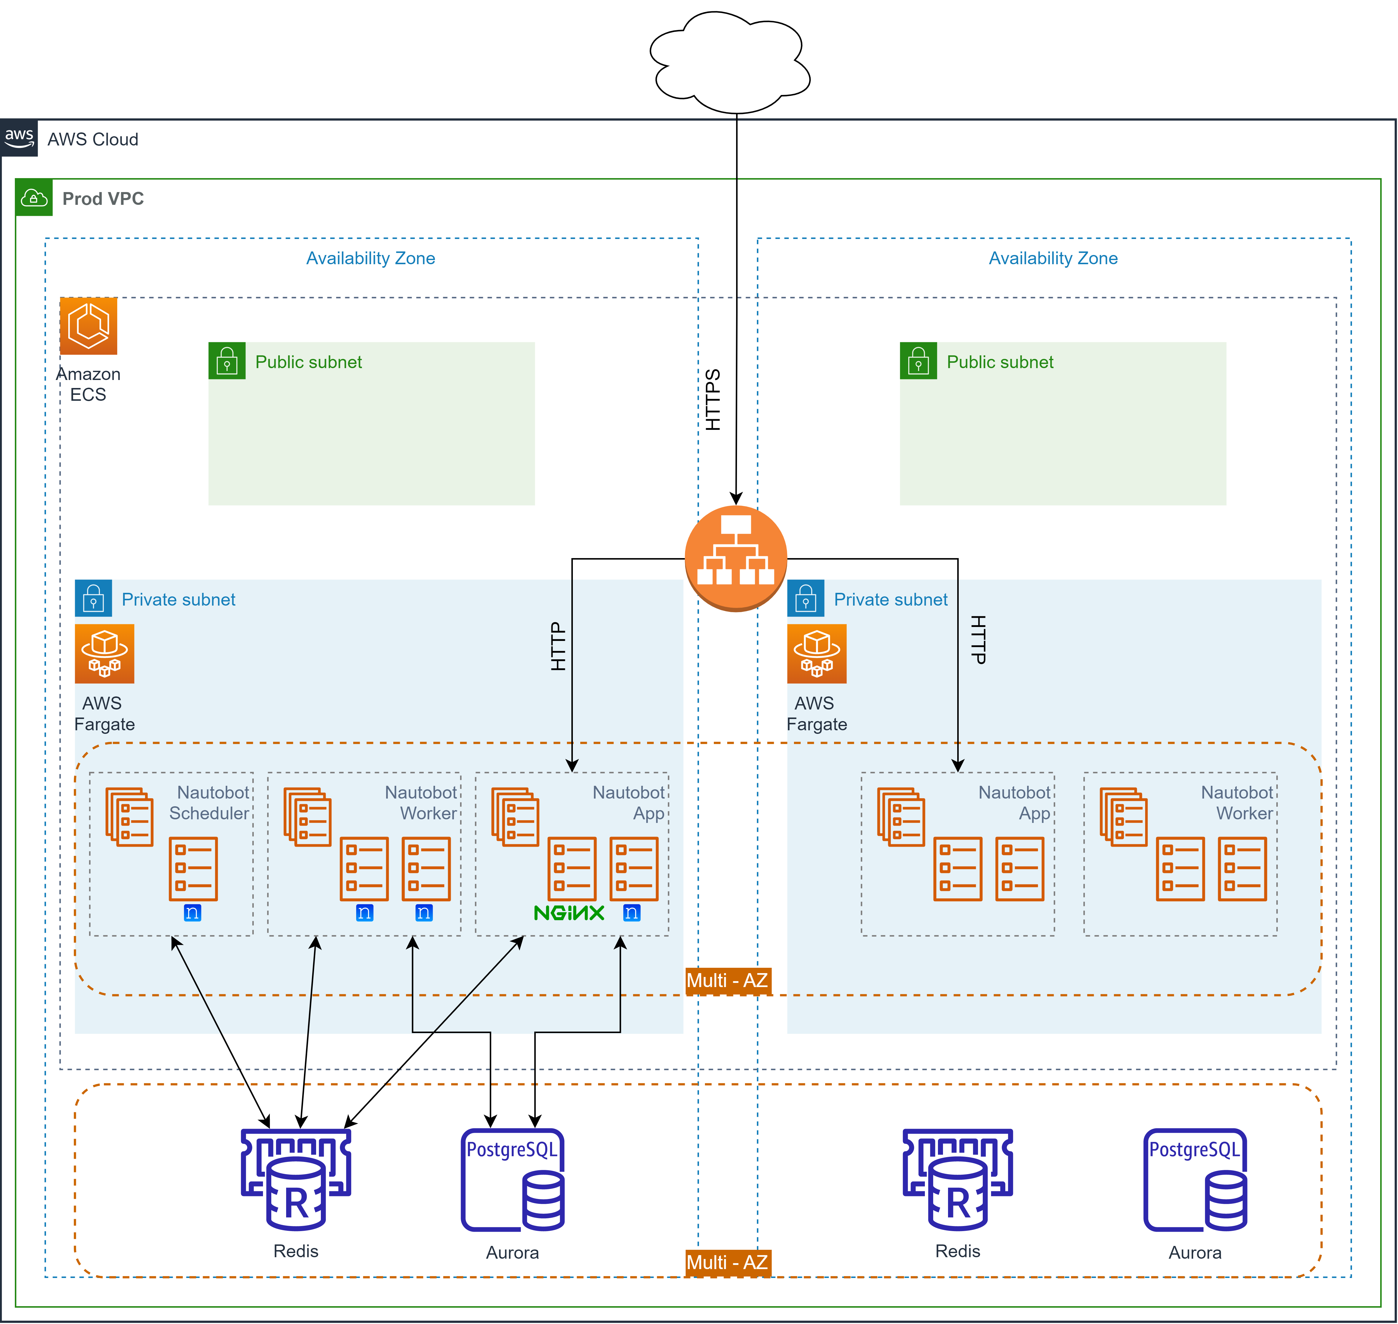Select the left AWS Fargate icon

coord(104,653)
